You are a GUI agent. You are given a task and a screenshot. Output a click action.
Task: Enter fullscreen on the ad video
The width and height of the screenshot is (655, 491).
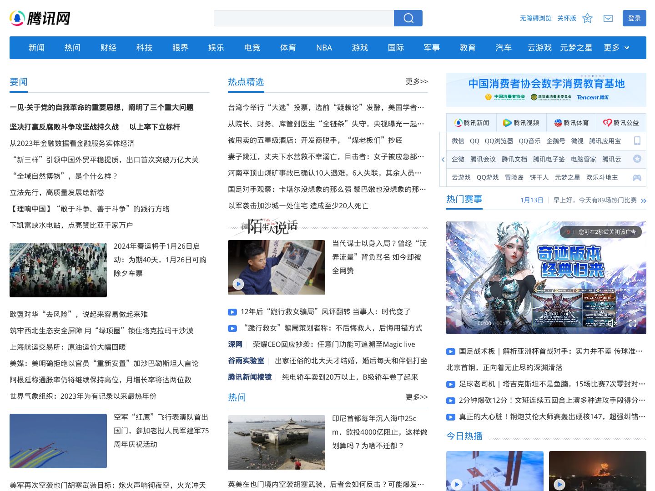tap(633, 323)
